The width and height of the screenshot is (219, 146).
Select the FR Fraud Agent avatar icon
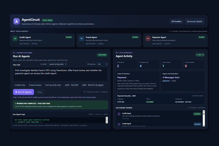[82, 39]
